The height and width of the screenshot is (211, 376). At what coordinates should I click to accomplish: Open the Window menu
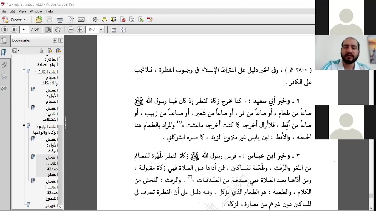coord(36,11)
